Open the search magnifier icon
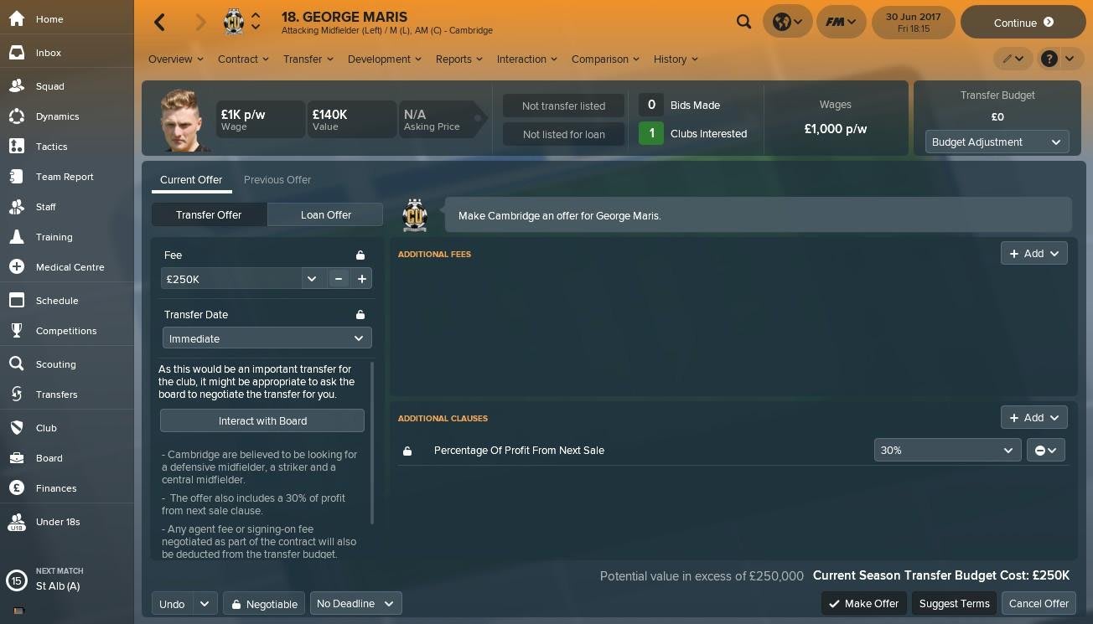 click(x=743, y=22)
